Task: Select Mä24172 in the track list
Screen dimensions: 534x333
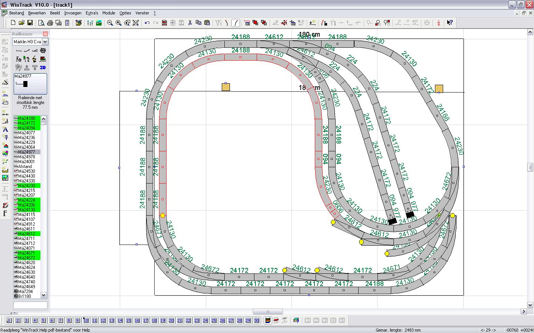Action: (x=27, y=123)
